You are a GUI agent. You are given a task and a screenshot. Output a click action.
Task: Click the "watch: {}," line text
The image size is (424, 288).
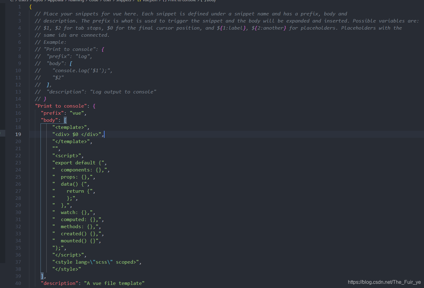click(75, 212)
